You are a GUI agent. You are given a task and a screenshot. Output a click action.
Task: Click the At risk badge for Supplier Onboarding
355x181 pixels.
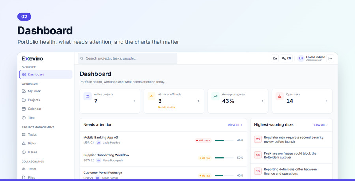pos(205,158)
